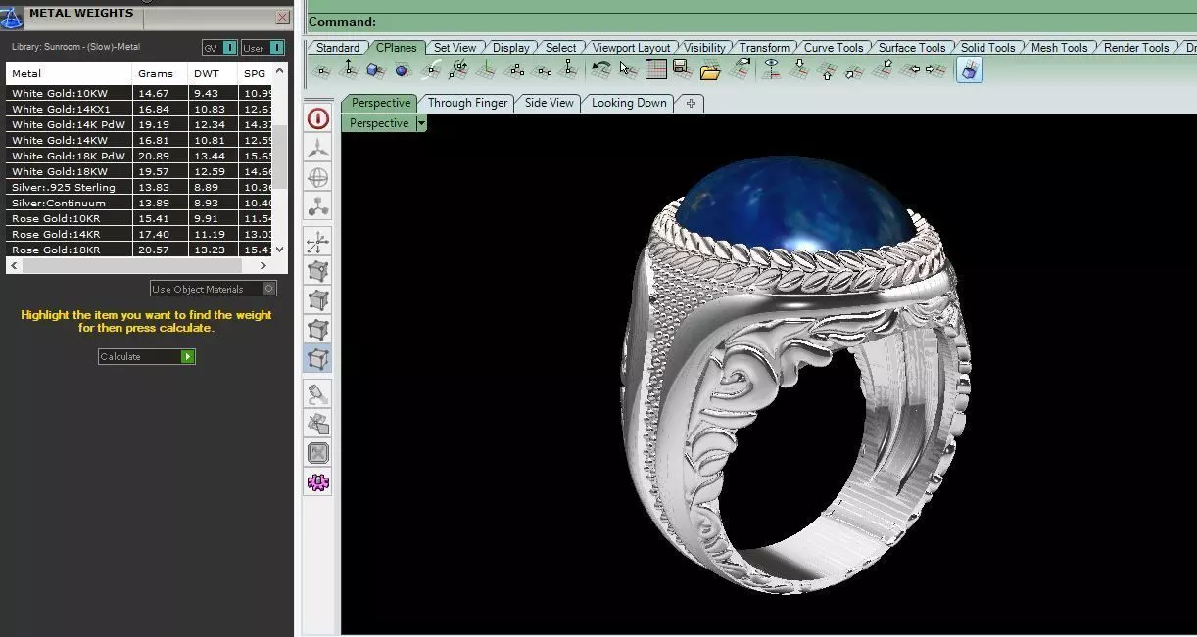This screenshot has width=1197, height=637.
Task: Open the Mesh Tools toolbar tab
Action: 1059,47
